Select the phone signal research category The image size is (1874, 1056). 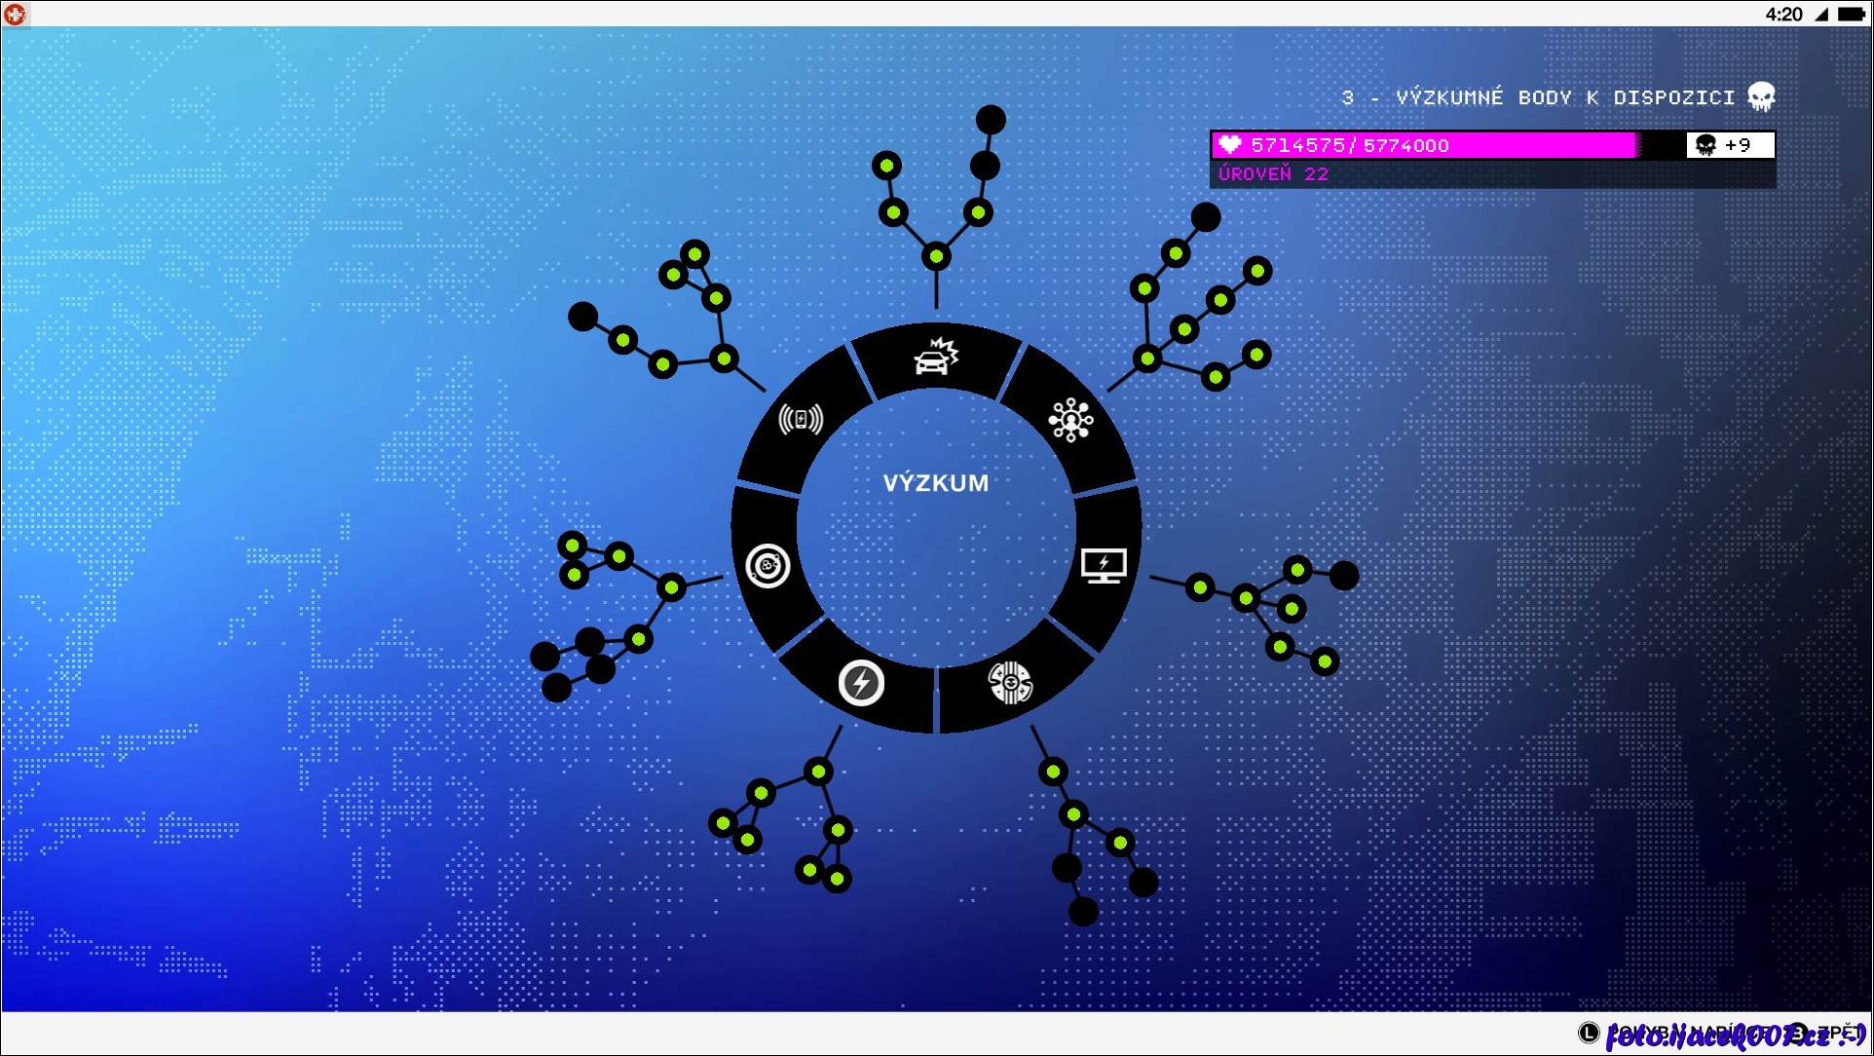(801, 420)
